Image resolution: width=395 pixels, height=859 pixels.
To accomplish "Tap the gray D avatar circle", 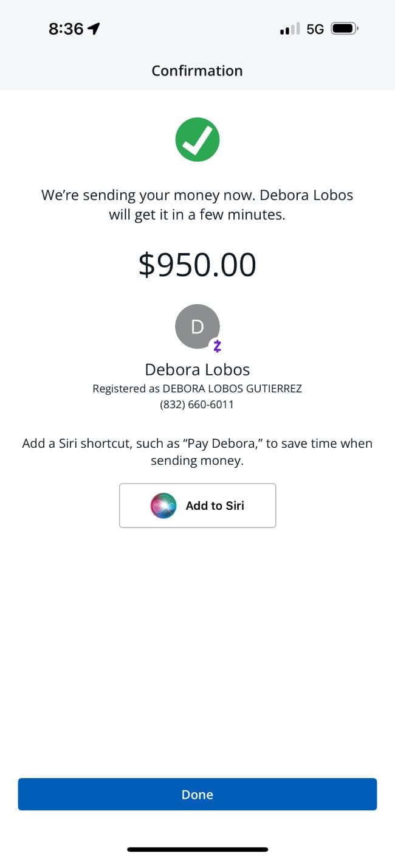I will click(197, 327).
